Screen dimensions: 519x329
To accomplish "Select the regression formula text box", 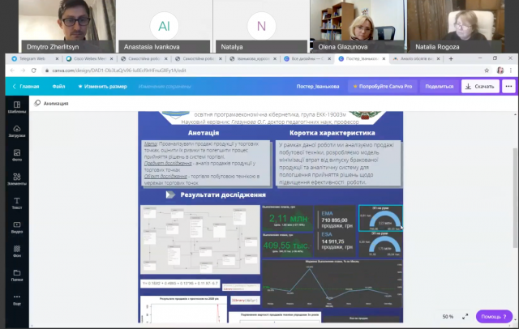I will [x=180, y=284].
